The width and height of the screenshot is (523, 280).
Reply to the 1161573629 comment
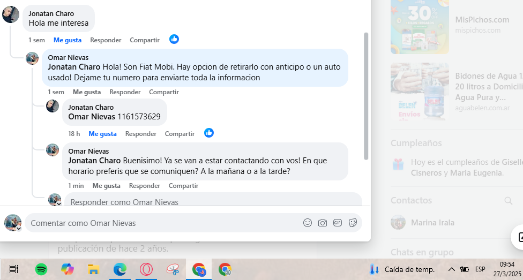pos(141,134)
